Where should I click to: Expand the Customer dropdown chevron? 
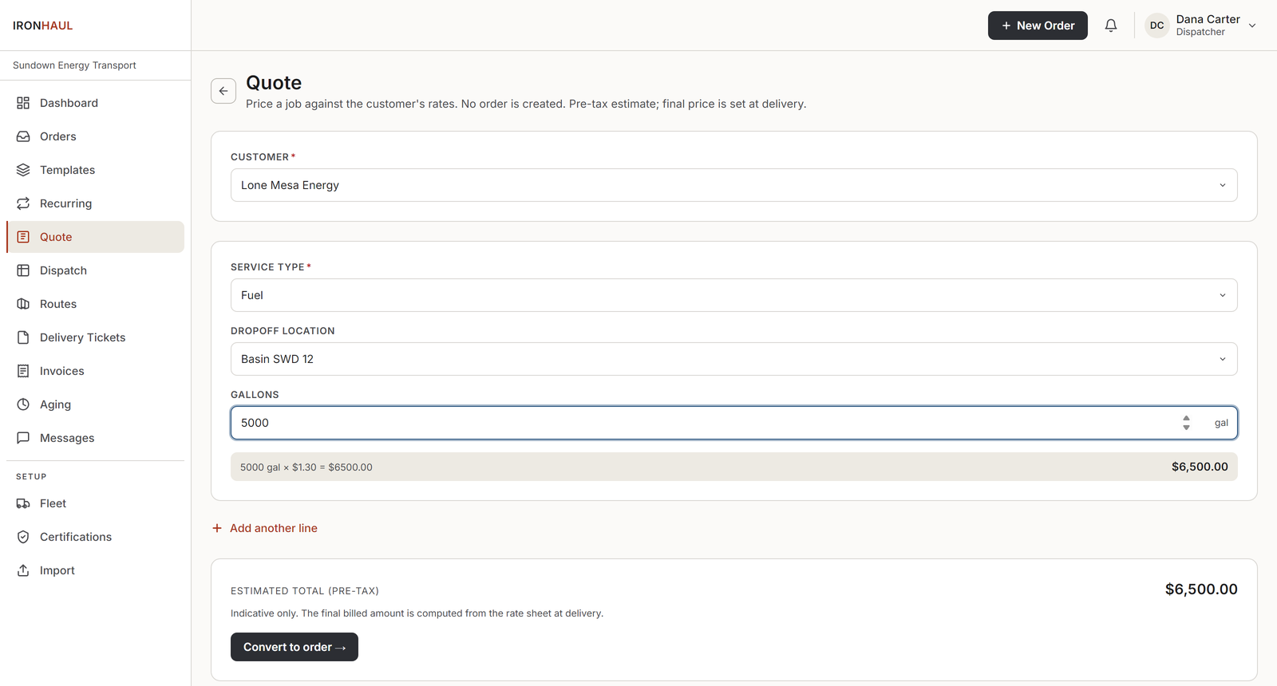coord(1222,185)
